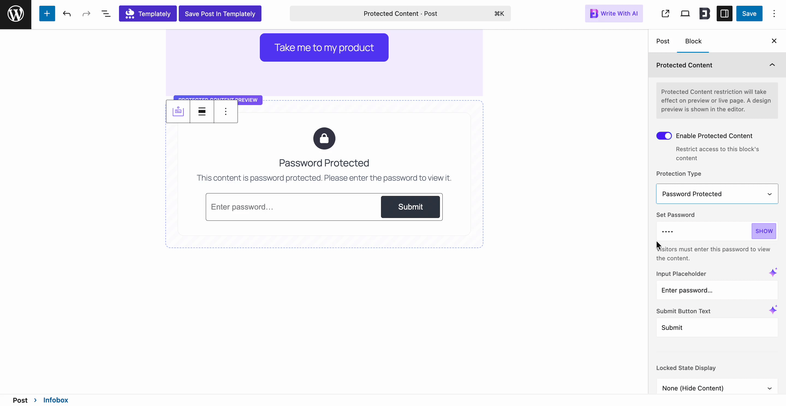The image size is (786, 406).
Task: Open the device preview laptop icon
Action: [x=685, y=14]
